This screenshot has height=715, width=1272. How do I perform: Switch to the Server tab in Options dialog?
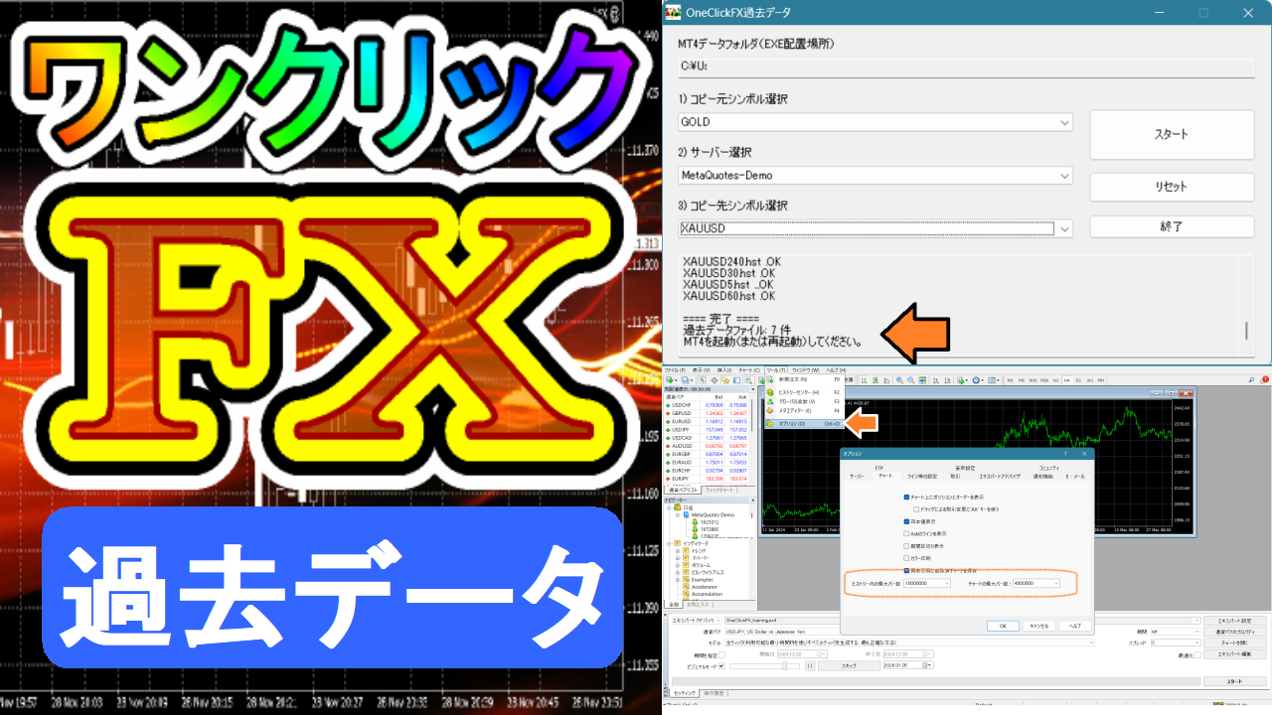pos(856,477)
